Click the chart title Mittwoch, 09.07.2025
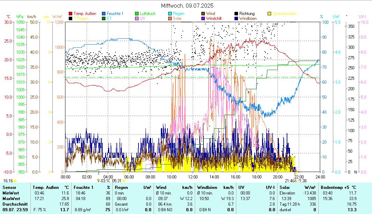 pyautogui.click(x=187, y=6)
